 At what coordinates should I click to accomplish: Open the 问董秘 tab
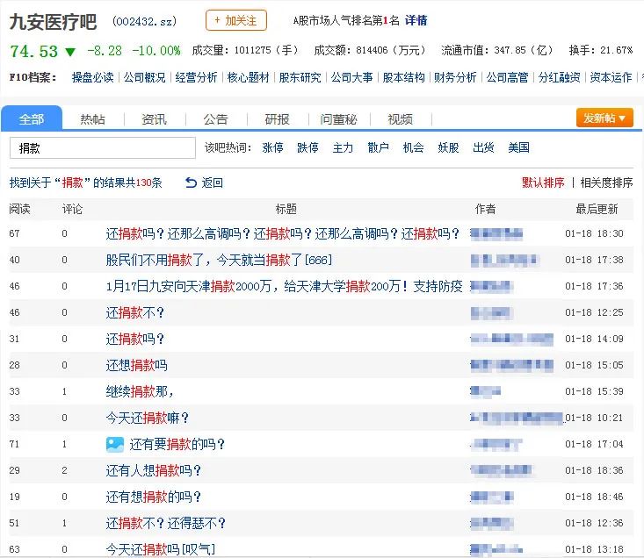point(339,119)
